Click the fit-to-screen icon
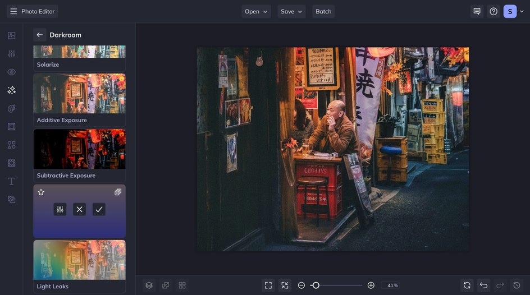 click(x=268, y=285)
